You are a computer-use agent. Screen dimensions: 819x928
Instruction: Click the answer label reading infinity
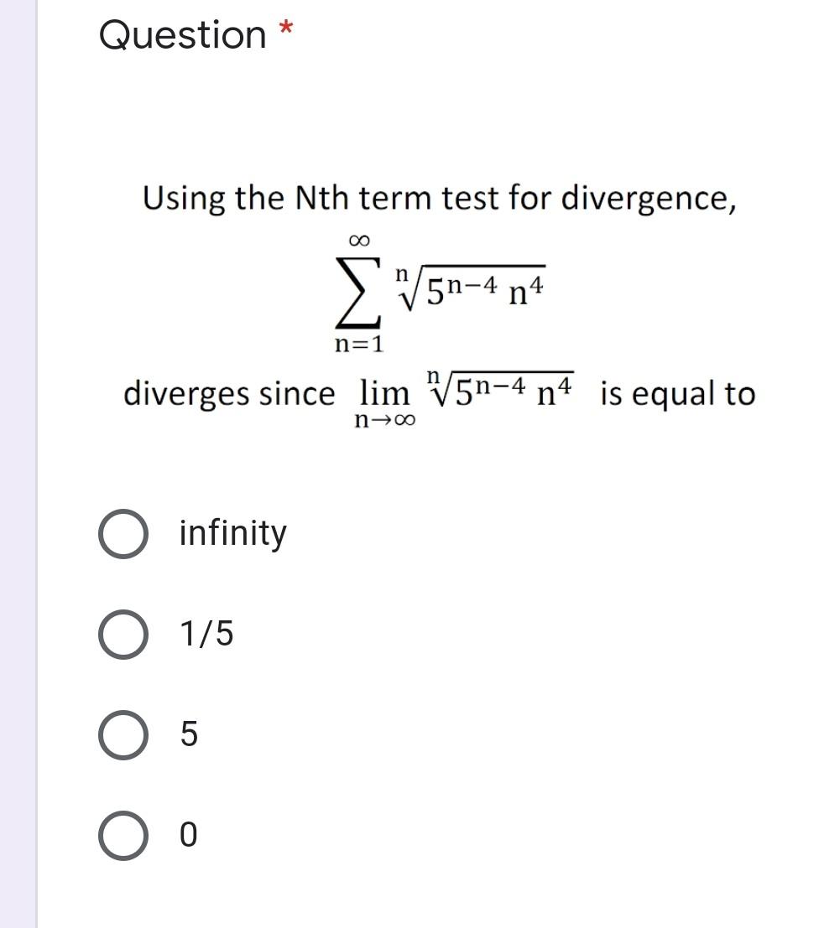pos(233,533)
